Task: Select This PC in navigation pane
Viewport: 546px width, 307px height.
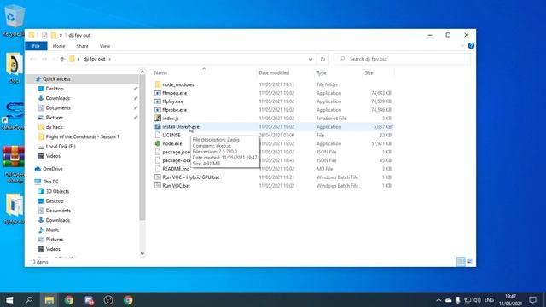Action: click(x=50, y=182)
